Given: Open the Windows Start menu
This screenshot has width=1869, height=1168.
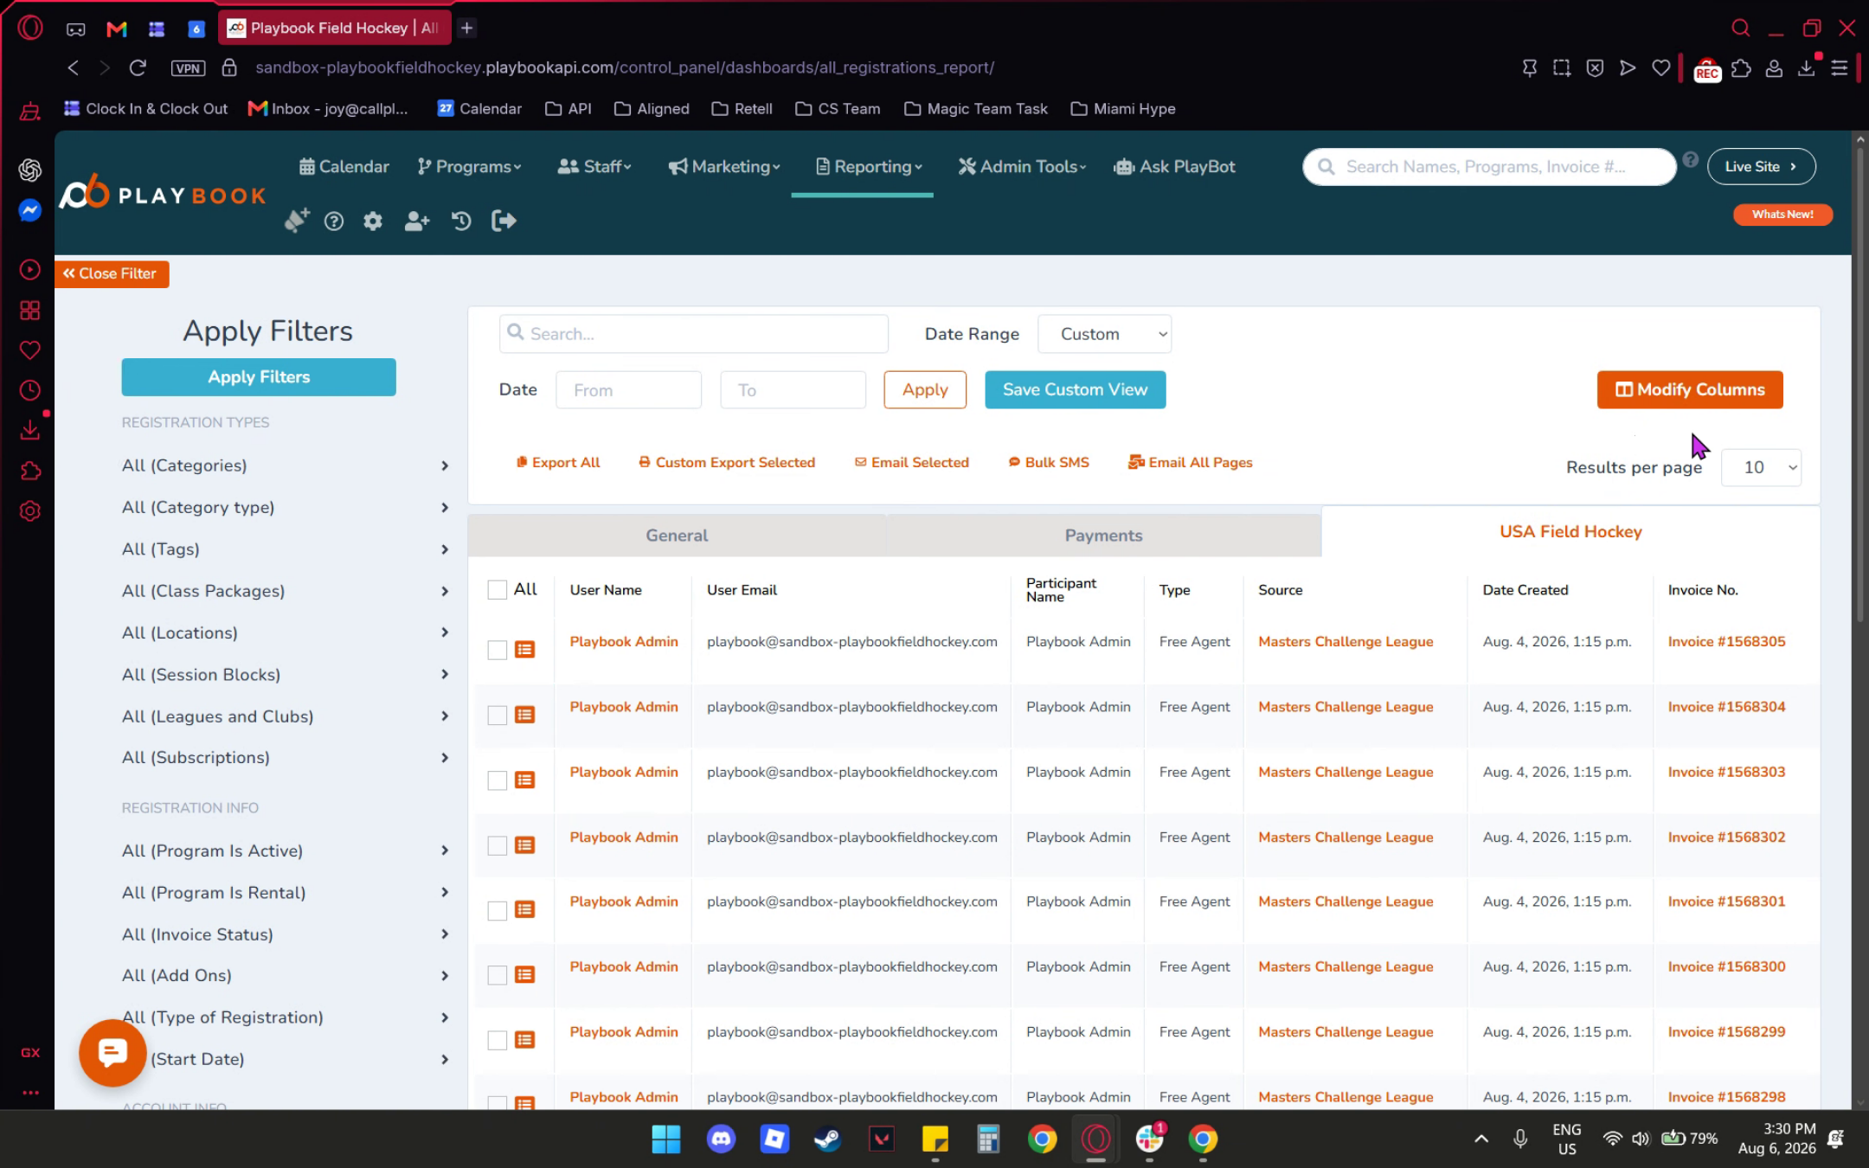Looking at the screenshot, I should pyautogui.click(x=665, y=1139).
